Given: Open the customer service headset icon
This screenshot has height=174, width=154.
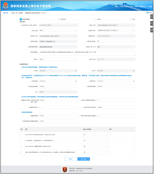Looking at the screenshot, I should coord(152,23).
